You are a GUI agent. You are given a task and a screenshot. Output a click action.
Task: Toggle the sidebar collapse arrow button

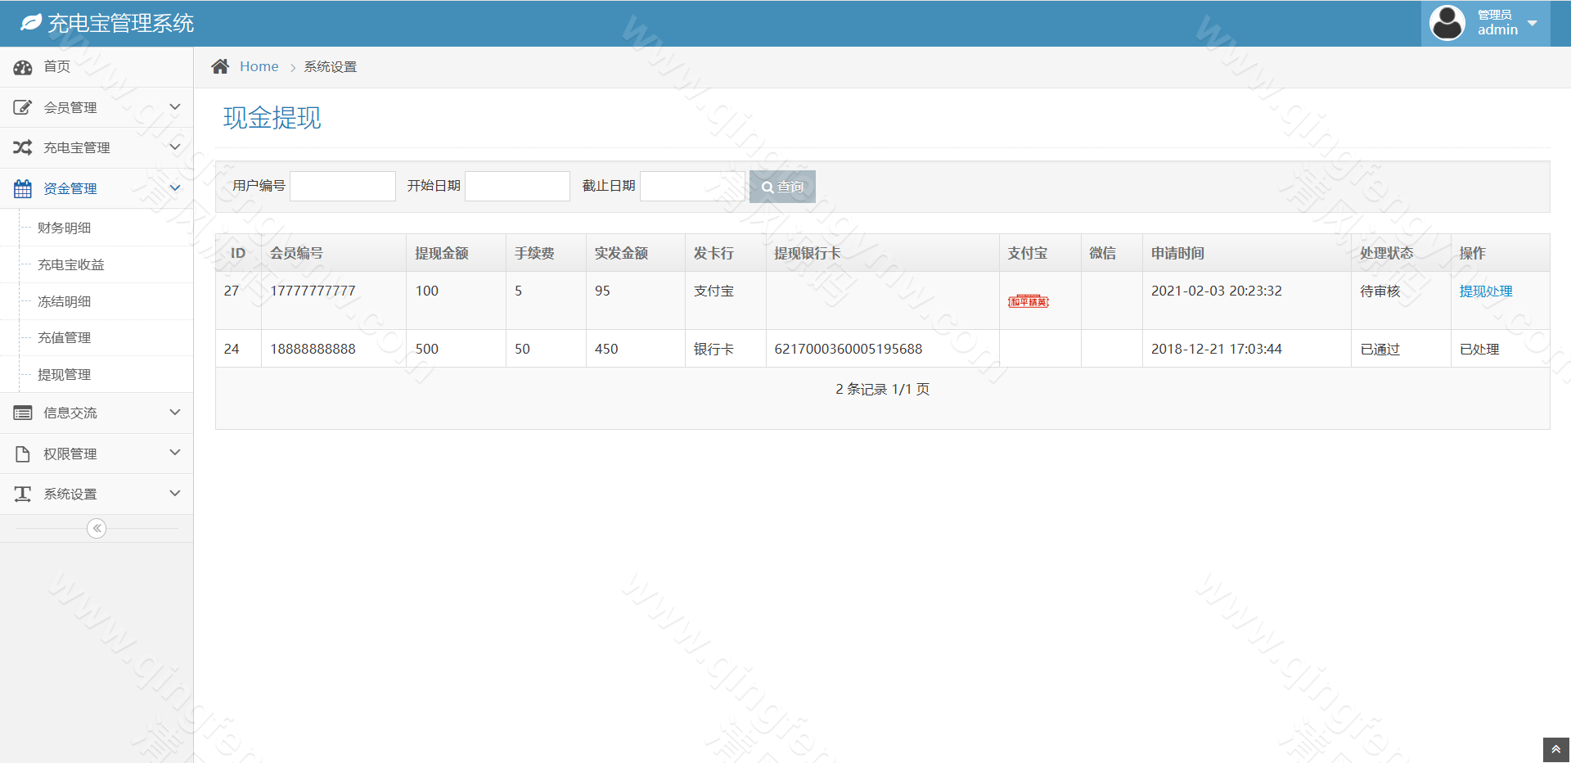96,528
